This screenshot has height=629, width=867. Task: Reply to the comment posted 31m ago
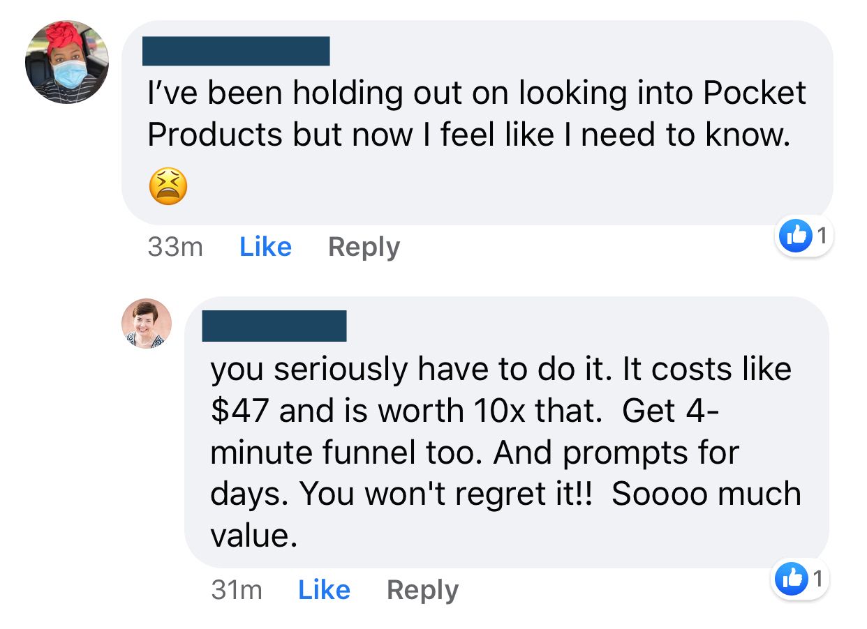tap(422, 590)
